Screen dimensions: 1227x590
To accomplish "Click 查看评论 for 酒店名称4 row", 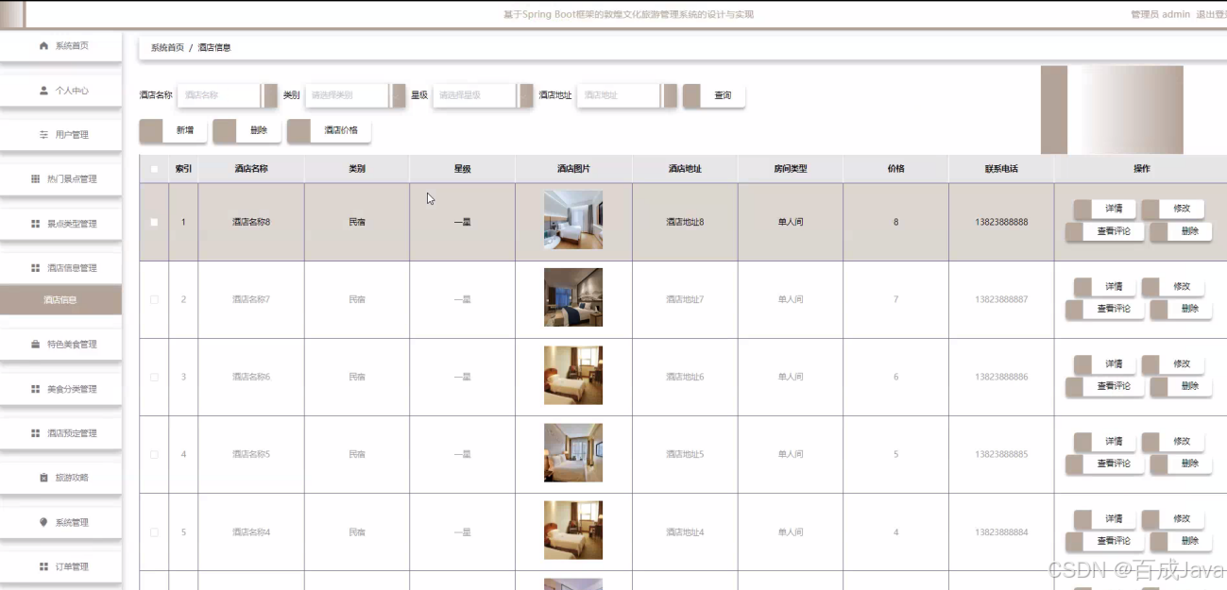I will coord(1105,541).
